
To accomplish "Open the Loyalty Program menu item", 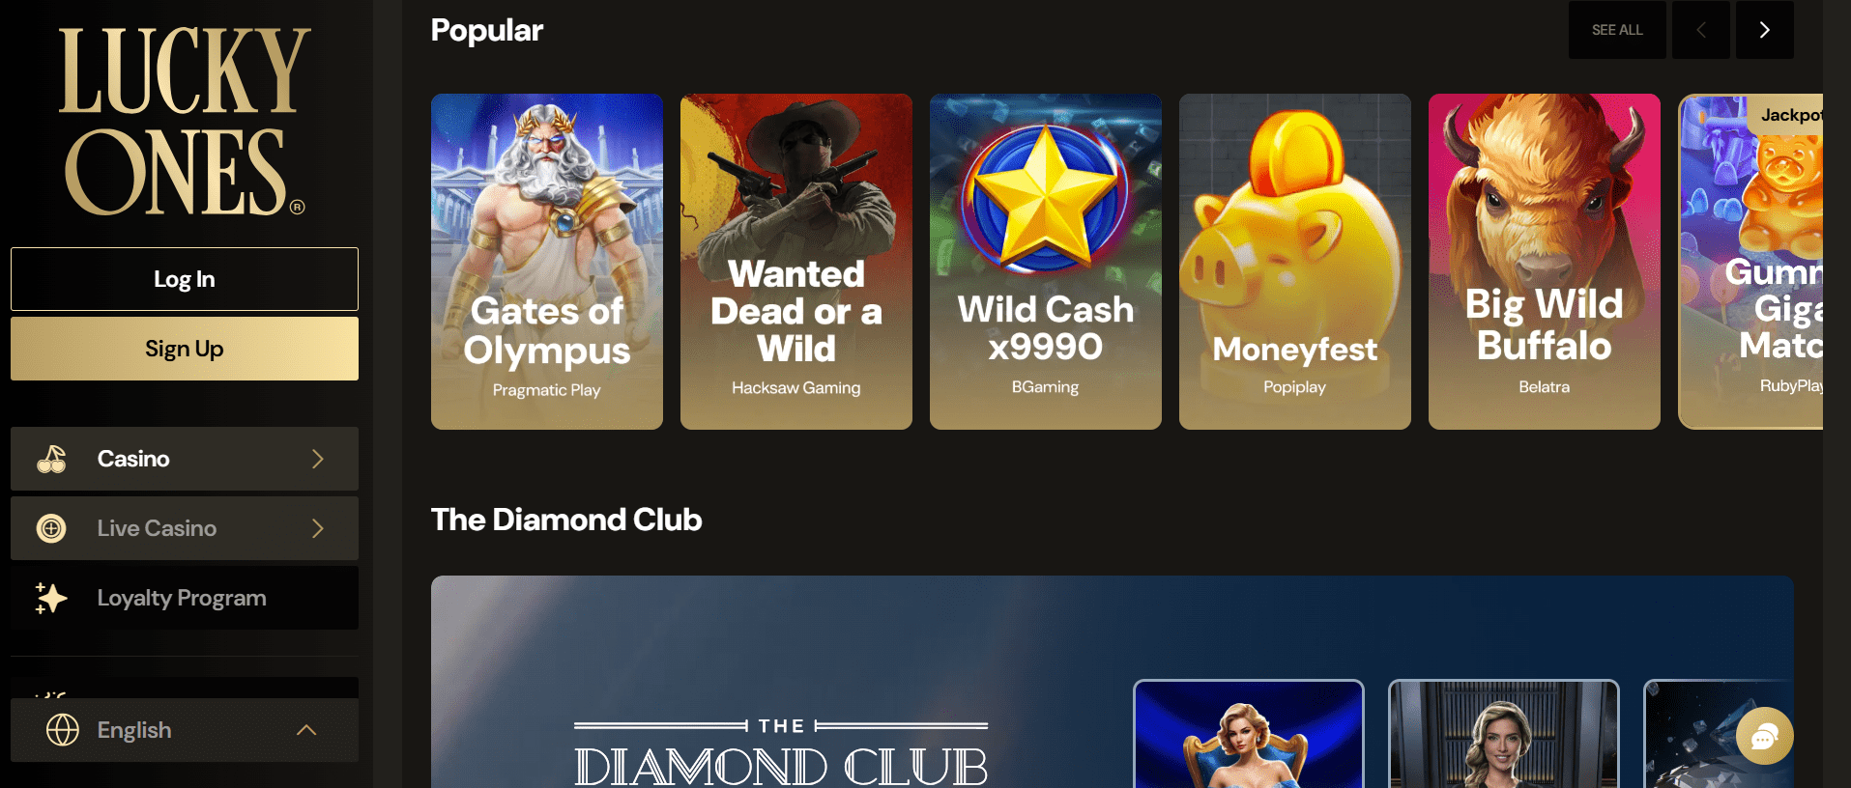I will click(185, 598).
